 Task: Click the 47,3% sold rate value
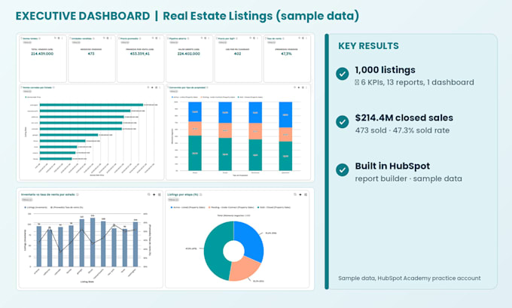[286, 53]
